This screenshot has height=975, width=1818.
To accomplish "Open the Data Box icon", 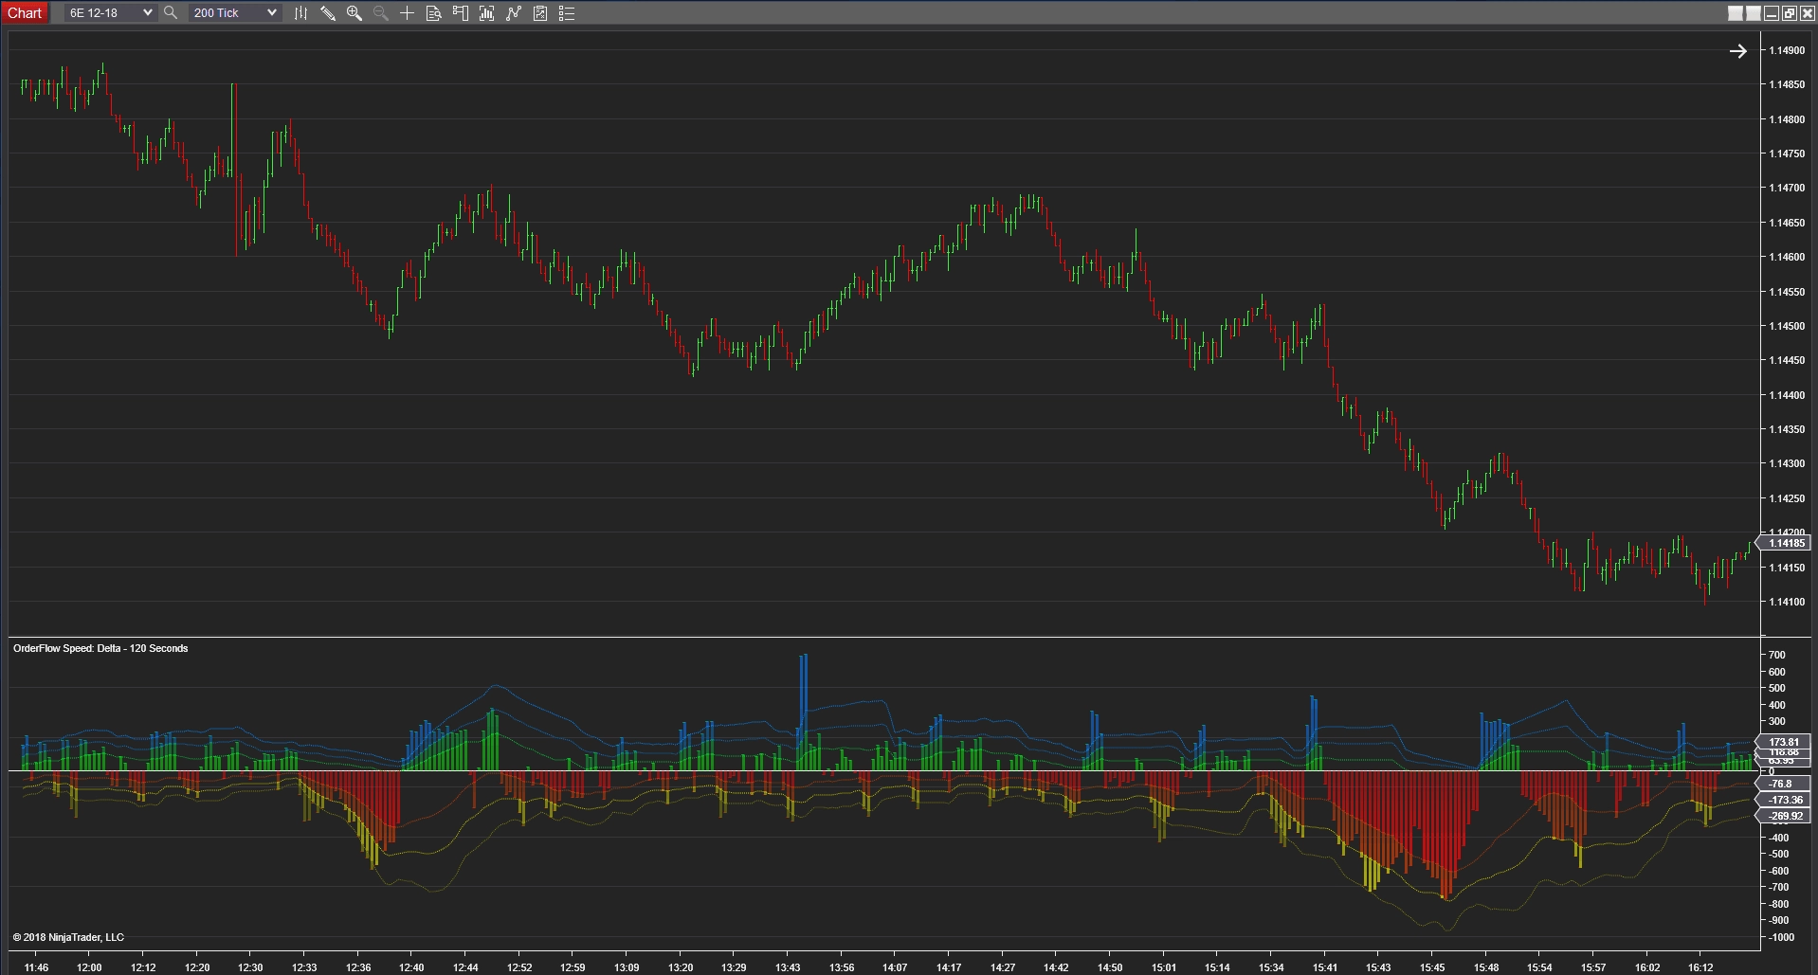I will (x=433, y=13).
